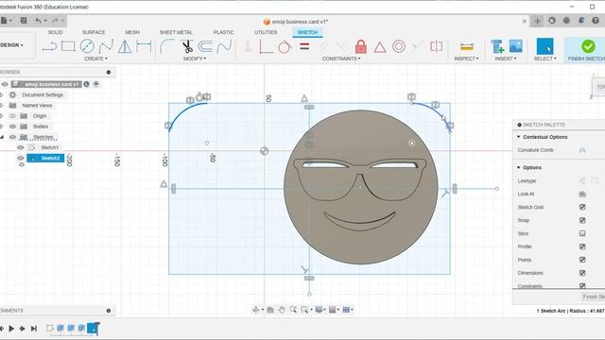Select Document Settings in browser
The height and width of the screenshot is (340, 605).
(x=43, y=94)
